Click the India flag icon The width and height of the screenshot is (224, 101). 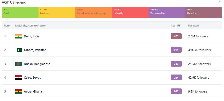tap(19, 36)
